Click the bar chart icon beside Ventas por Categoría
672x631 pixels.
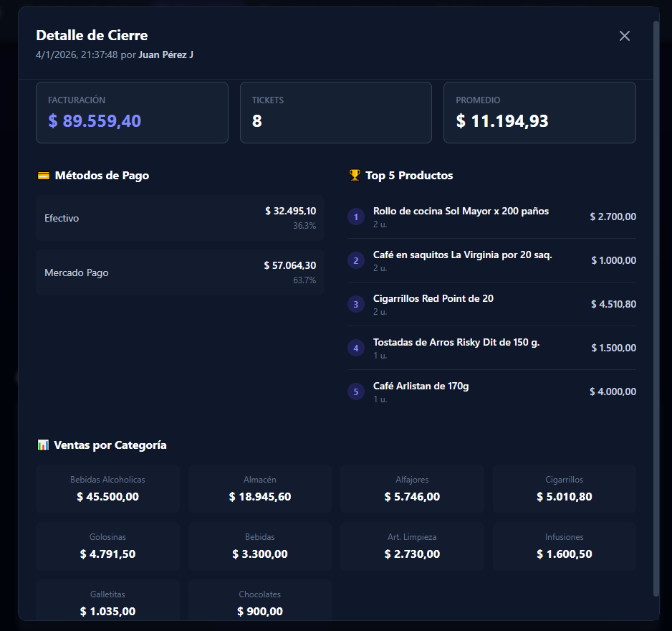point(43,445)
